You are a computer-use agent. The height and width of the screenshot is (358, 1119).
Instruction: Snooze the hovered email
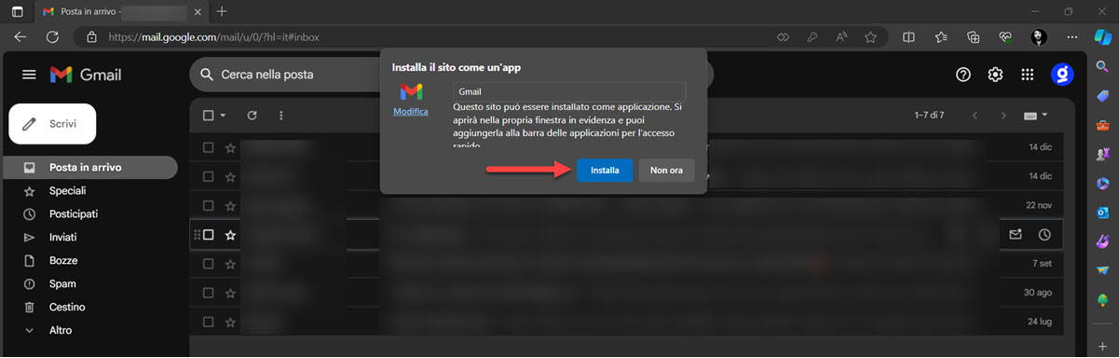(x=1044, y=235)
